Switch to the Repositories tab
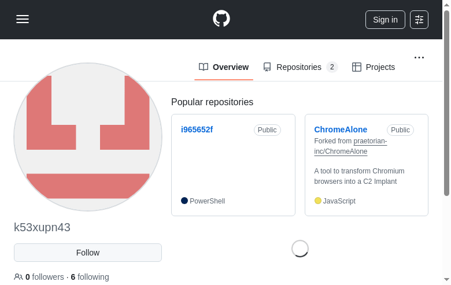 [300, 67]
